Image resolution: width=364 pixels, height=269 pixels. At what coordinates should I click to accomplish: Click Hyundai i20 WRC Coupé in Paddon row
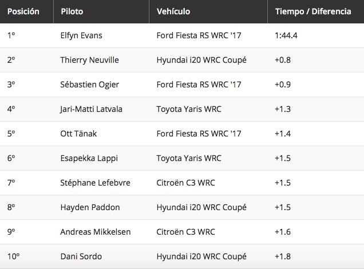tap(201, 207)
